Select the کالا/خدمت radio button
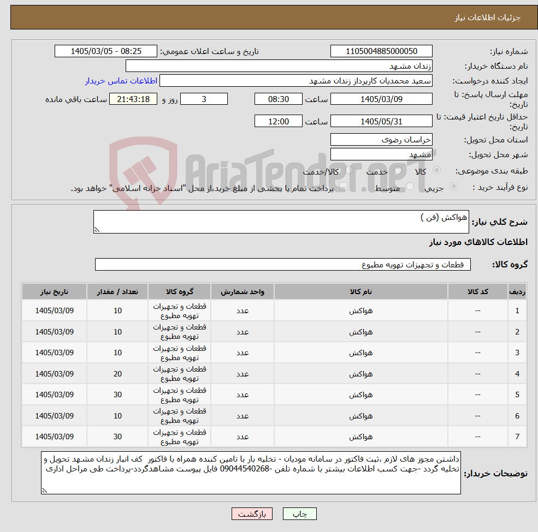The width and height of the screenshot is (538, 532). [349, 170]
